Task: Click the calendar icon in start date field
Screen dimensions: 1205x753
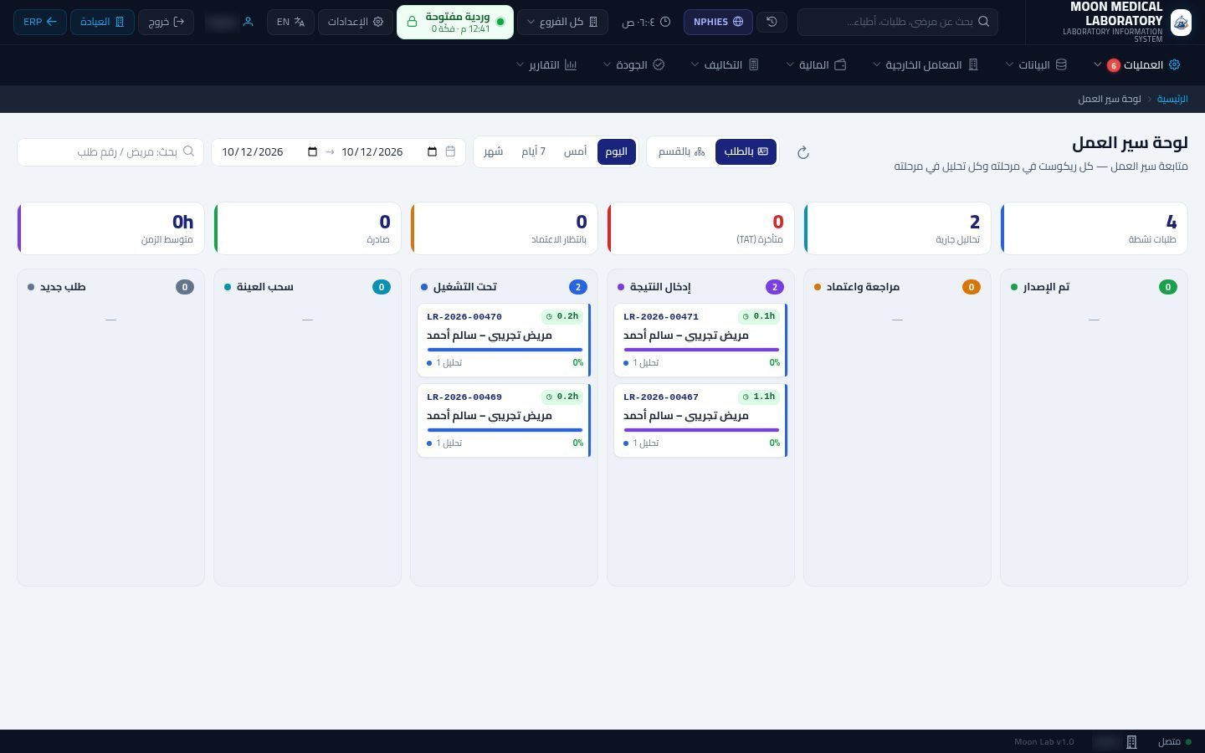Action: [x=432, y=151]
